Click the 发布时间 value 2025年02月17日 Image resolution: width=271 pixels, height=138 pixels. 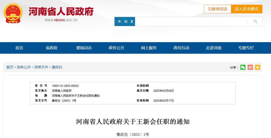point(164,101)
